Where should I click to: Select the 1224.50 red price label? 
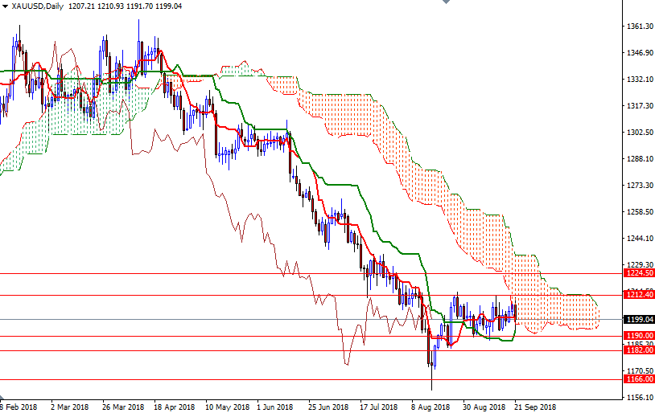point(638,273)
